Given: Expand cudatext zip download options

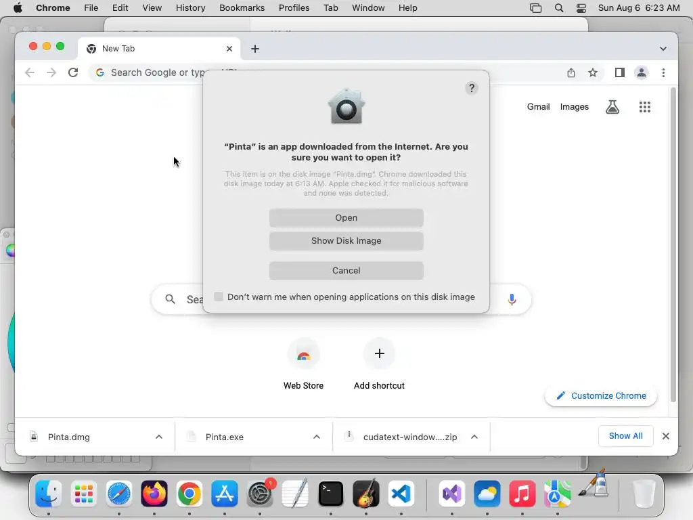Looking at the screenshot, I should click(x=474, y=437).
